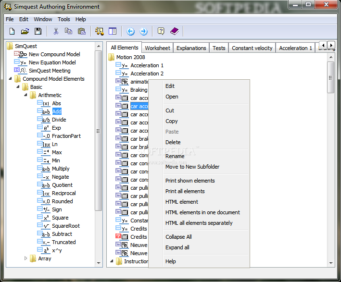Switch to the Explanations tab
This screenshot has width=341, height=282.
(191, 48)
